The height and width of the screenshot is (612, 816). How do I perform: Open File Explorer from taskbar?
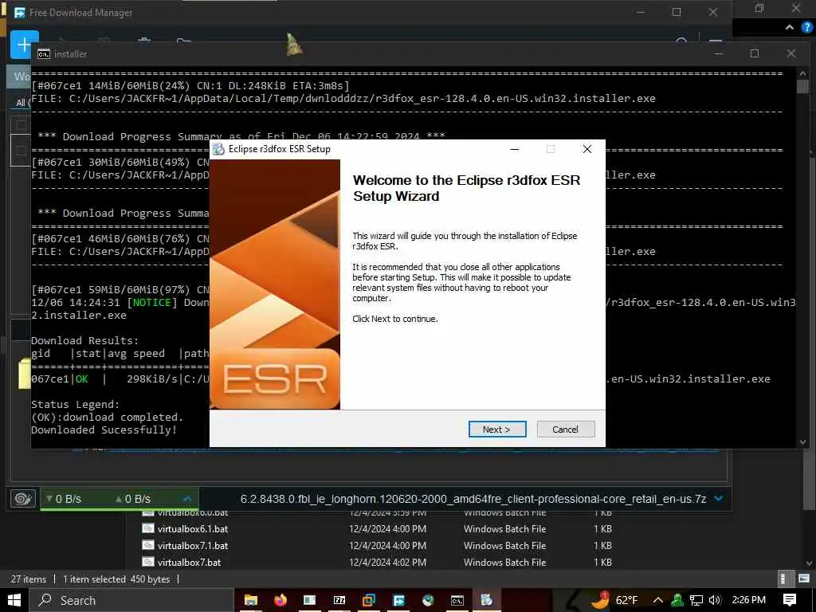coord(251,600)
